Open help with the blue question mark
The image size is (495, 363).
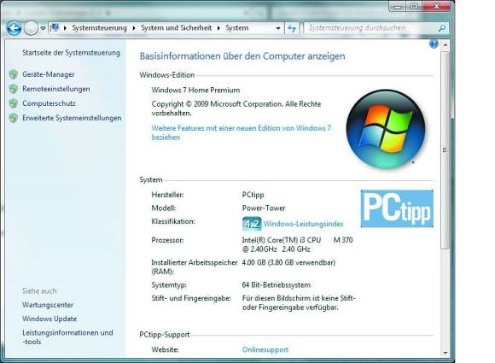point(434,44)
